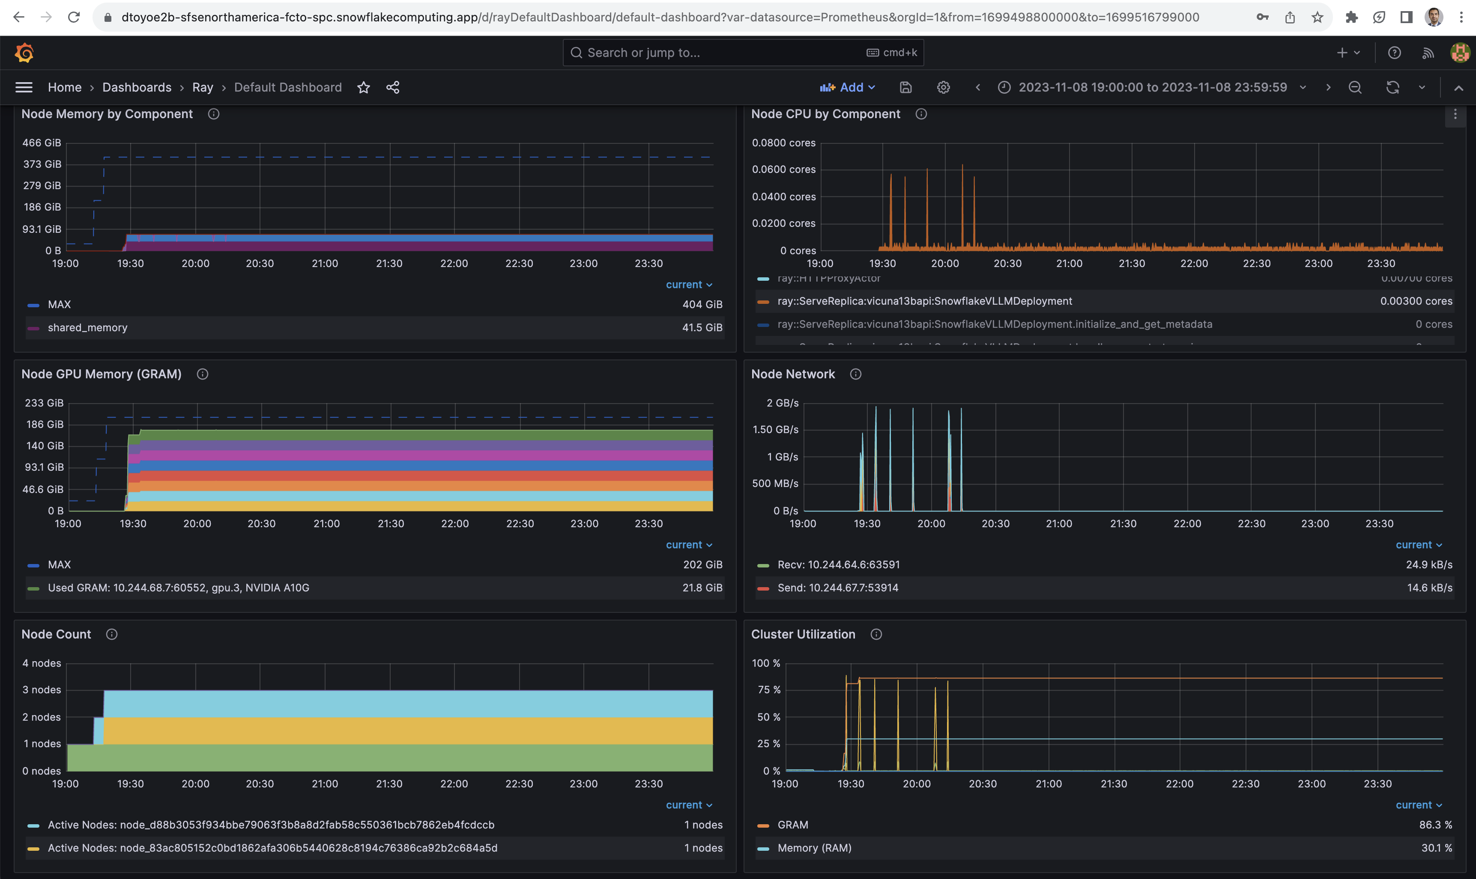
Task: Open the time range picker dropdown
Action: click(x=1152, y=88)
